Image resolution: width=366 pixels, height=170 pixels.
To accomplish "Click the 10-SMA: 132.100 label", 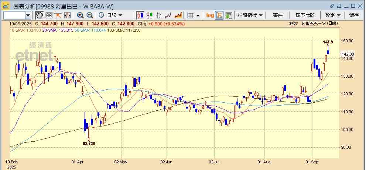I will tap(25, 30).
